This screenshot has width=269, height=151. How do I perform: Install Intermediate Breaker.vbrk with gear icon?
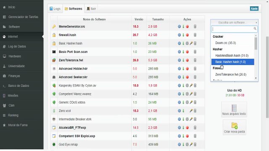click(187, 119)
